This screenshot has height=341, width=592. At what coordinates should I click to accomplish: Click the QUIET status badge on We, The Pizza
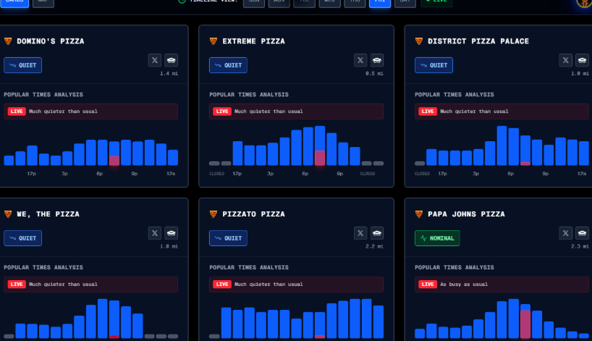tap(22, 238)
